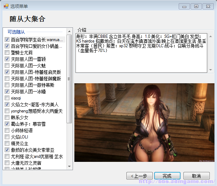Screen dimensions: 217x186
Task: Check the 天际丽人团一火魅 checkbox
Action: pos(7,66)
